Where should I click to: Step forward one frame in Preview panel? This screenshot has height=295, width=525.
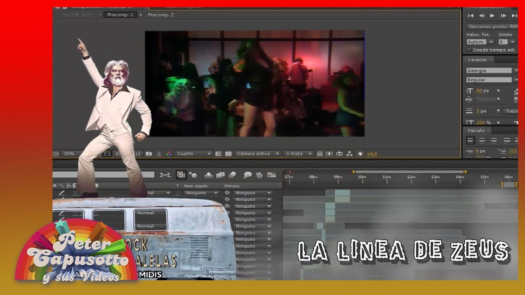coord(503,16)
